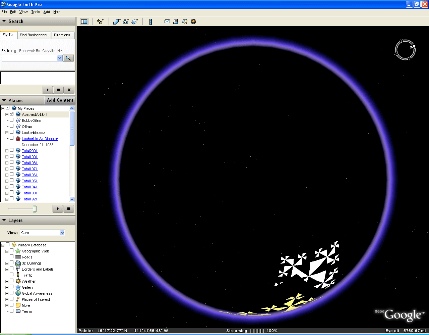Enable the Terrain layer checkbox

point(12,311)
